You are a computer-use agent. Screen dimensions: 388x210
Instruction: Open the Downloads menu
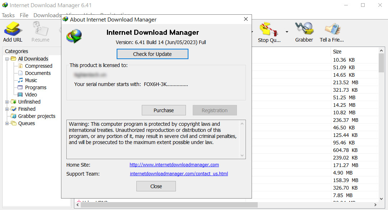pos(47,15)
